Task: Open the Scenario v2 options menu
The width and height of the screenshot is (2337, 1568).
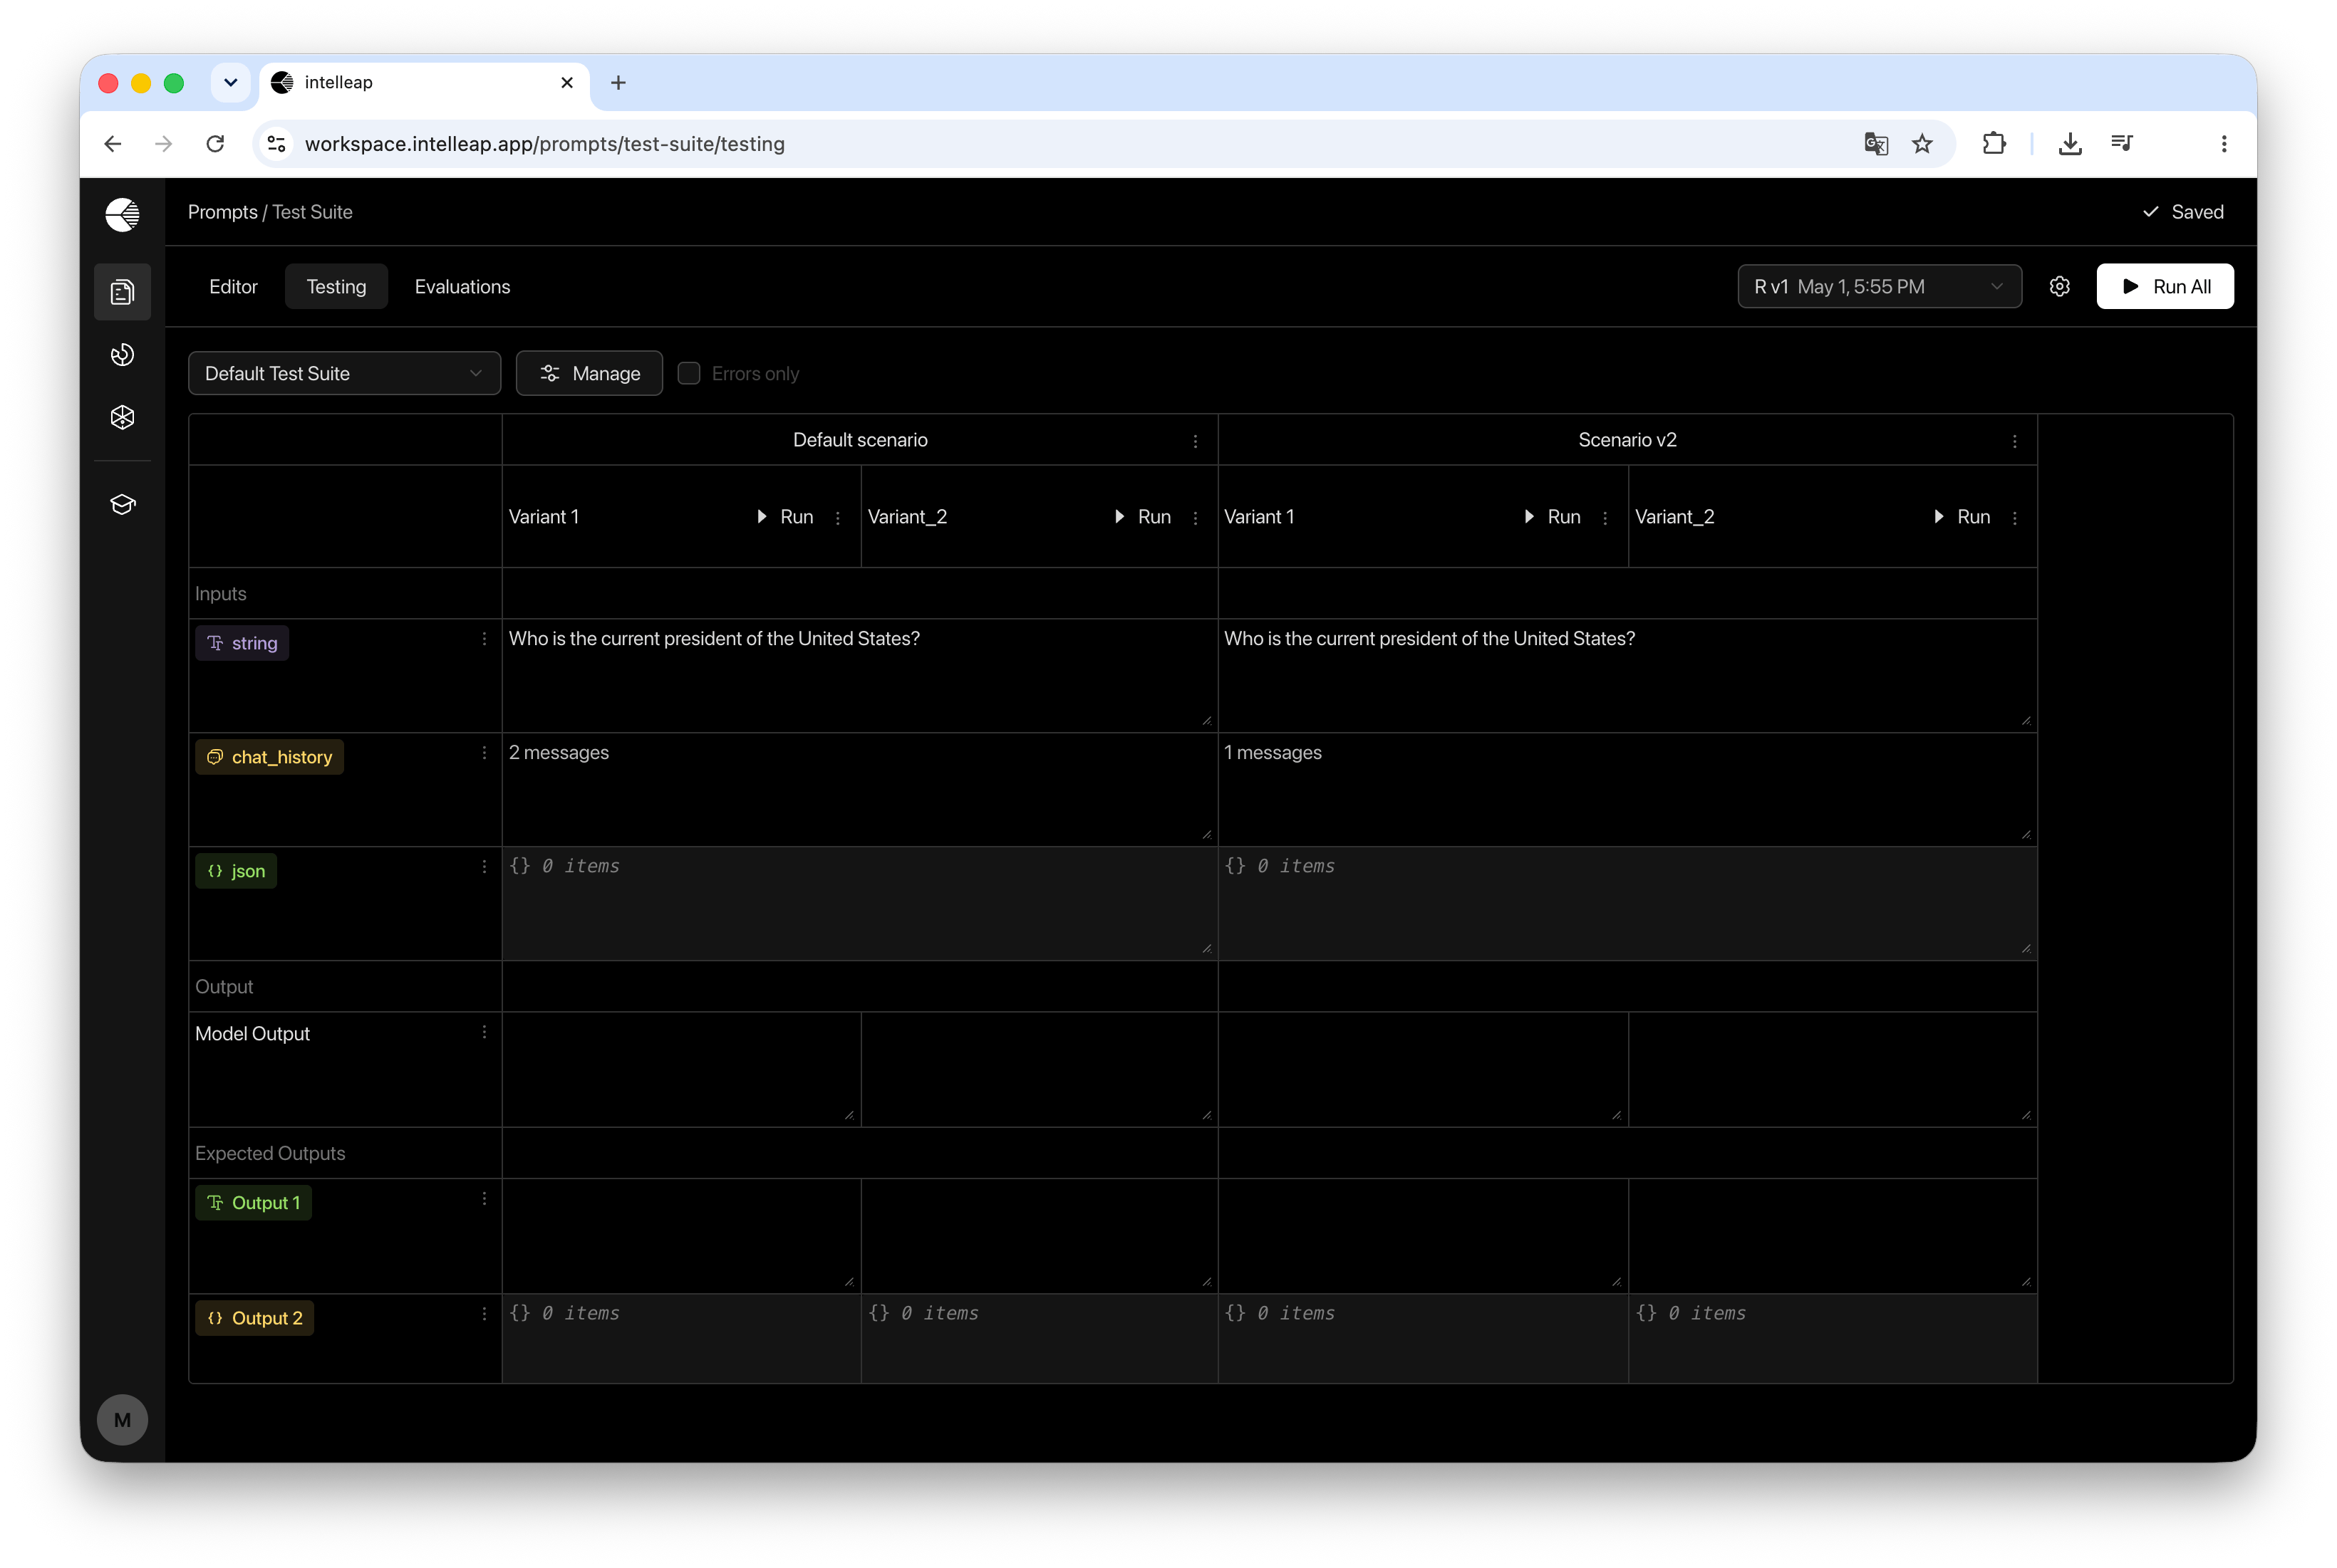Action: coord(2014,441)
